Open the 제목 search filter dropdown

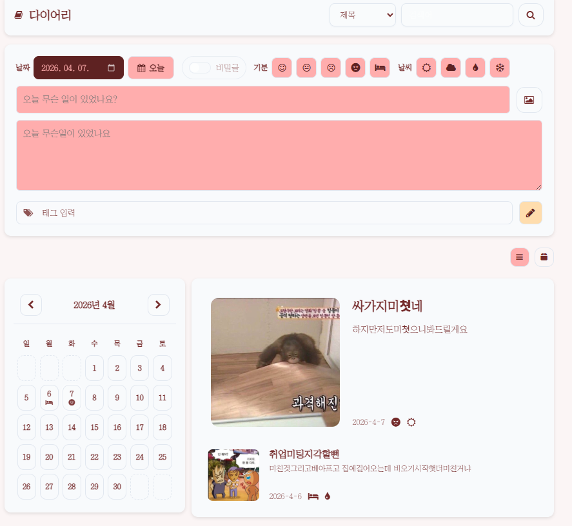[362, 14]
